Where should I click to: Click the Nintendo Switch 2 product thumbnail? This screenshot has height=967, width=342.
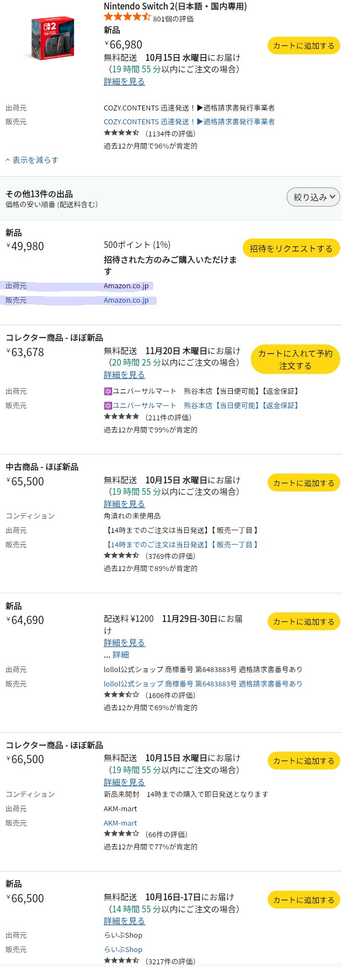[x=52, y=38]
